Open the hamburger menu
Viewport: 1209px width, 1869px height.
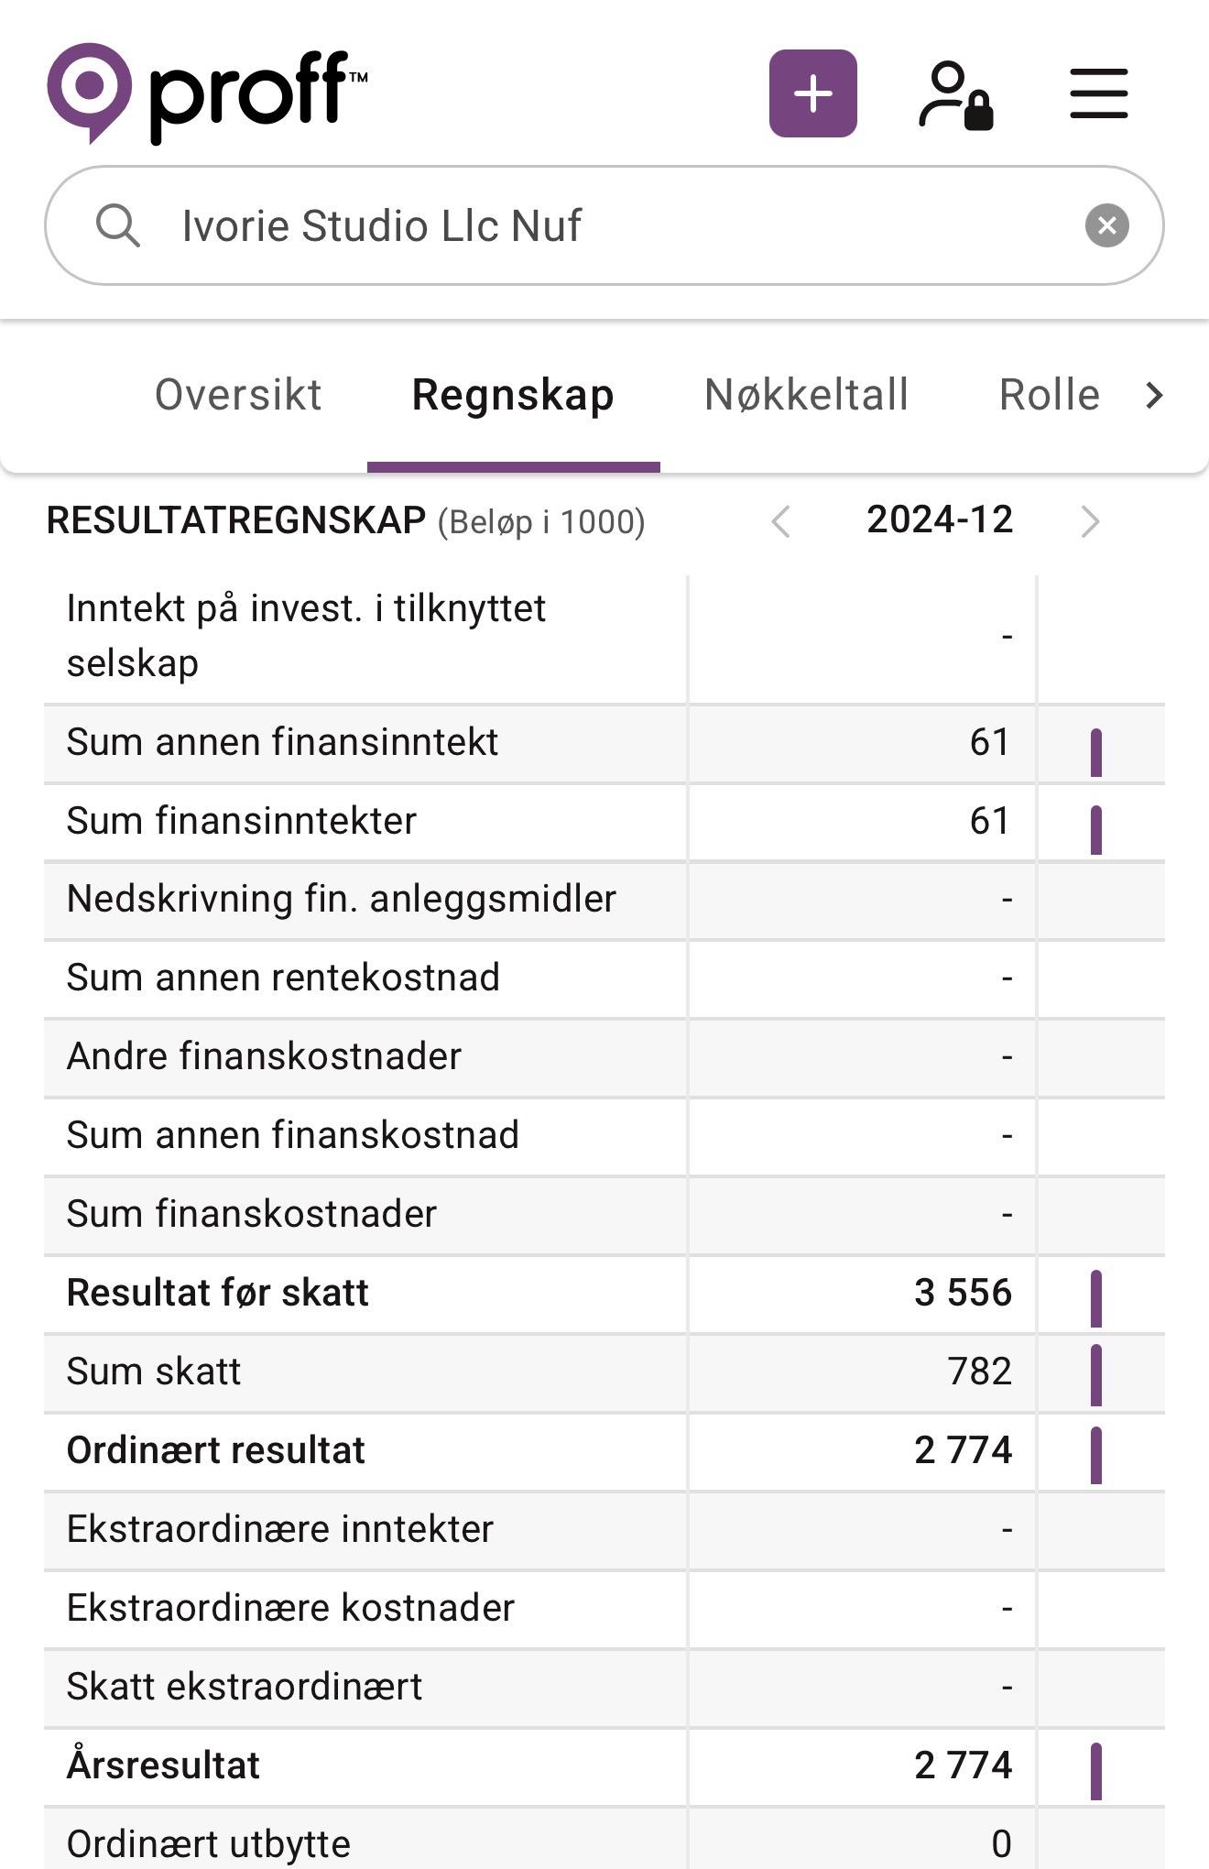click(1098, 93)
